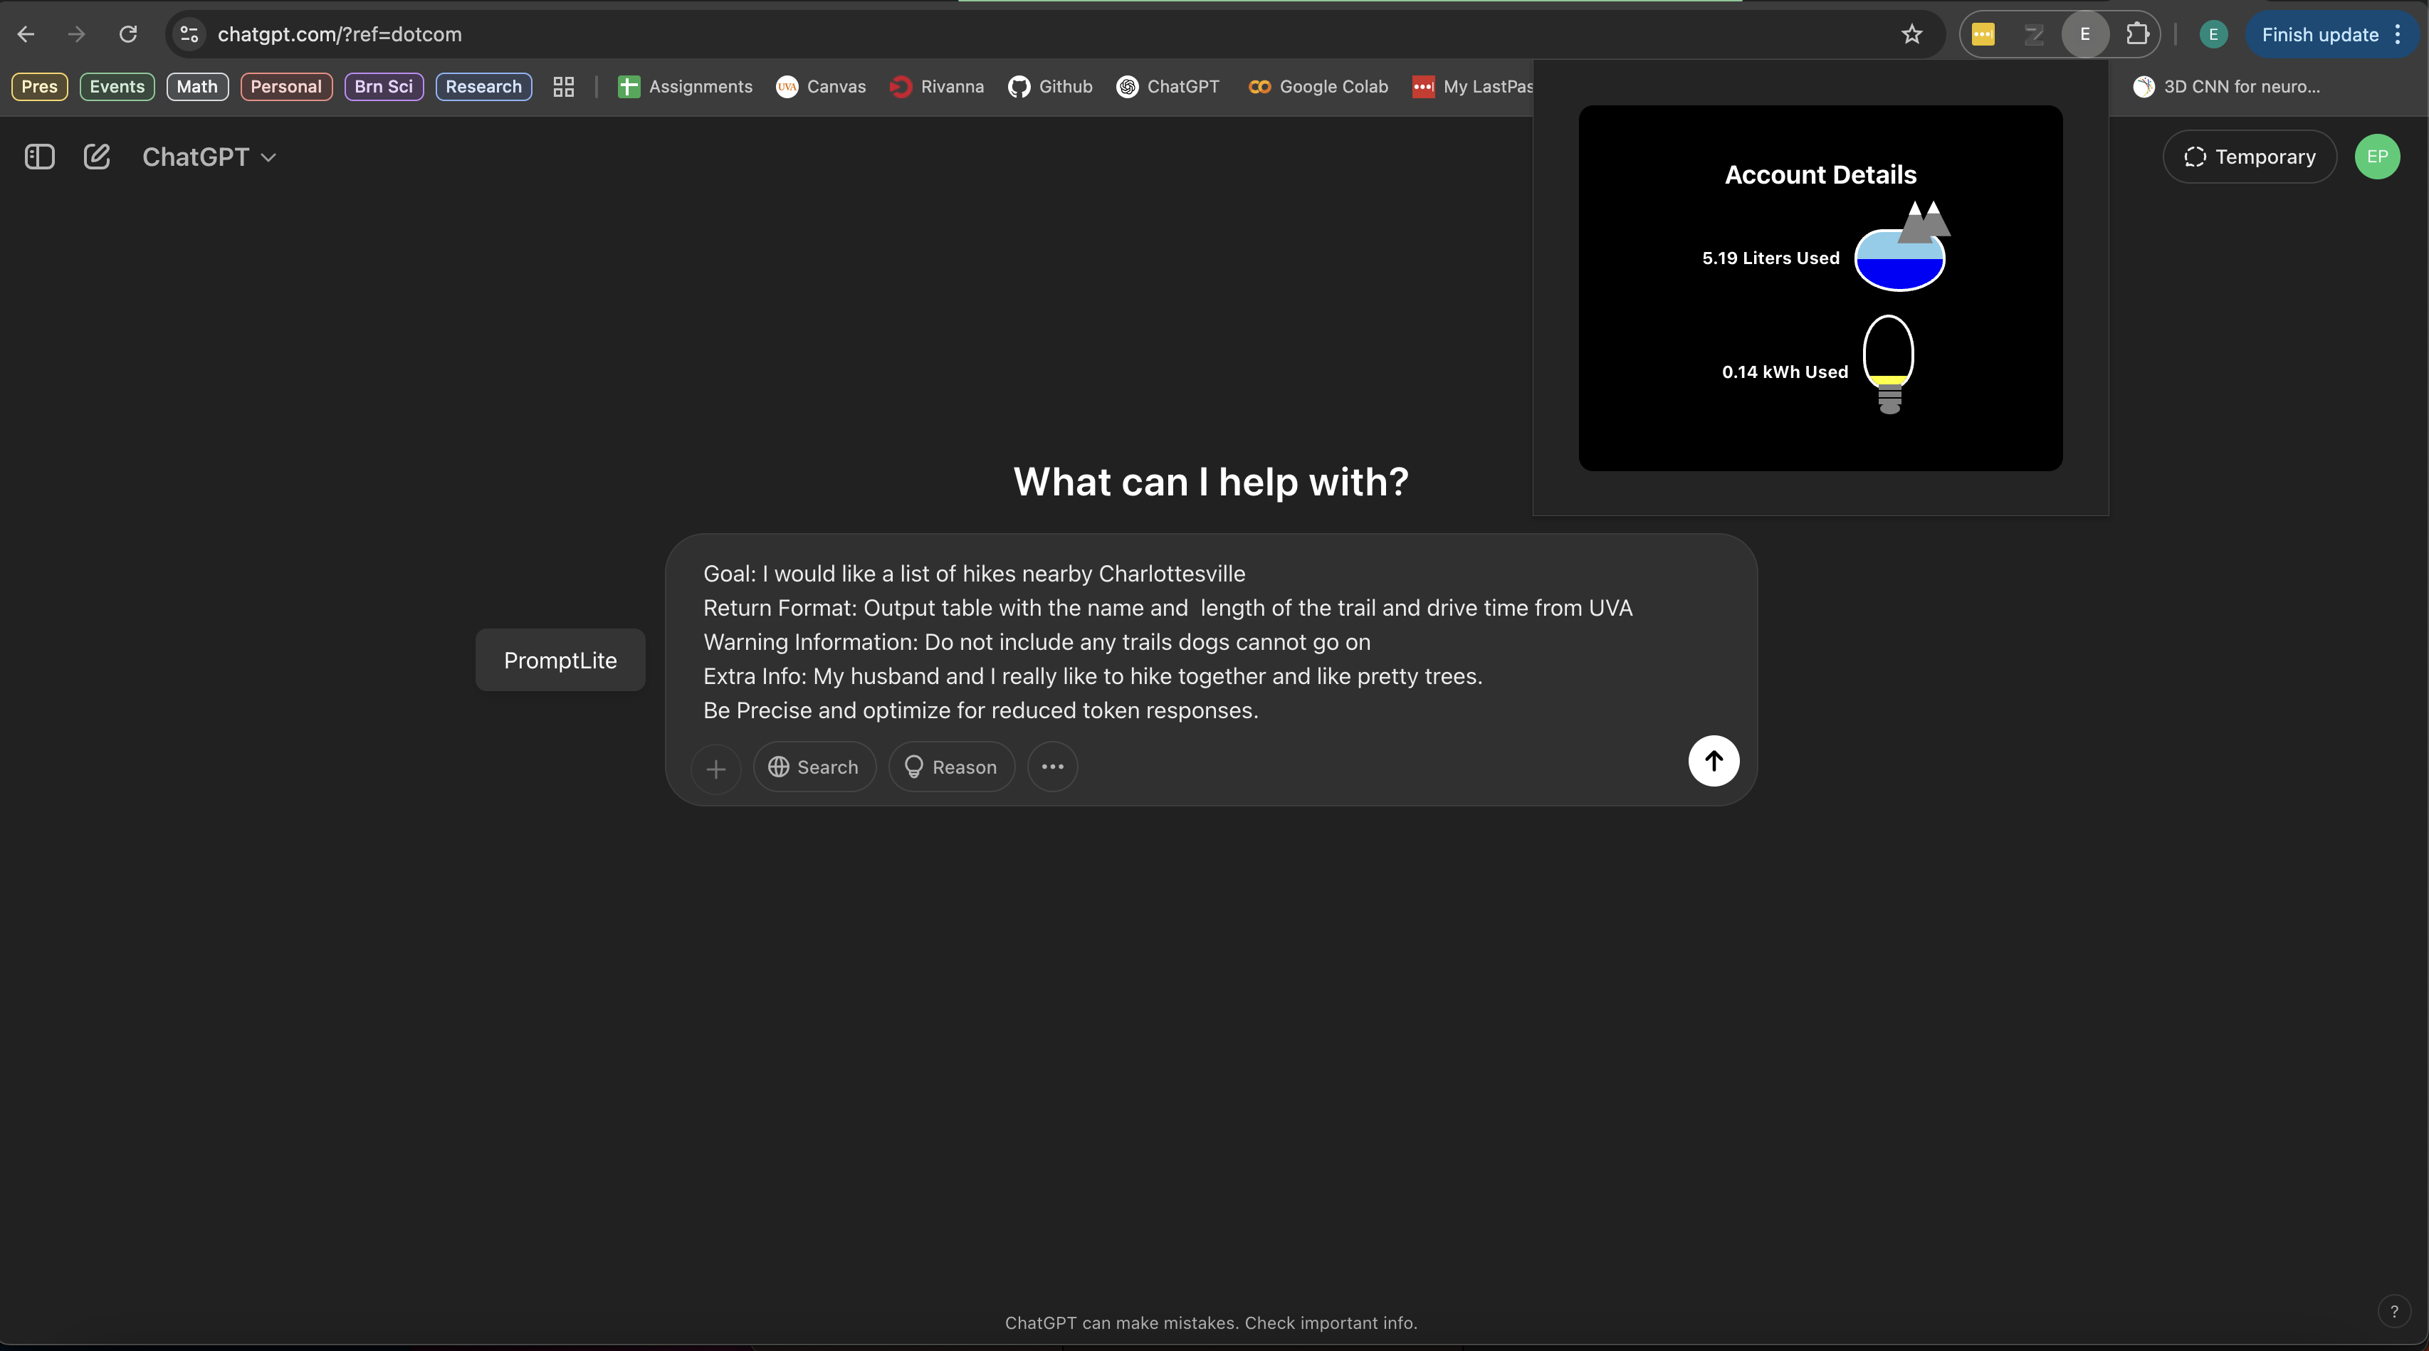The height and width of the screenshot is (1351, 2429).
Task: Open the EP profile account menu
Action: (x=2376, y=157)
